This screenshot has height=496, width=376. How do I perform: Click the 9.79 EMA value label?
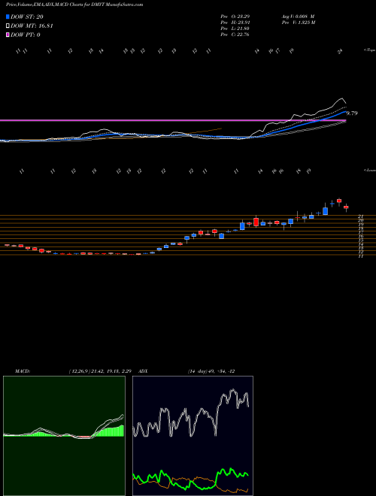(x=352, y=113)
